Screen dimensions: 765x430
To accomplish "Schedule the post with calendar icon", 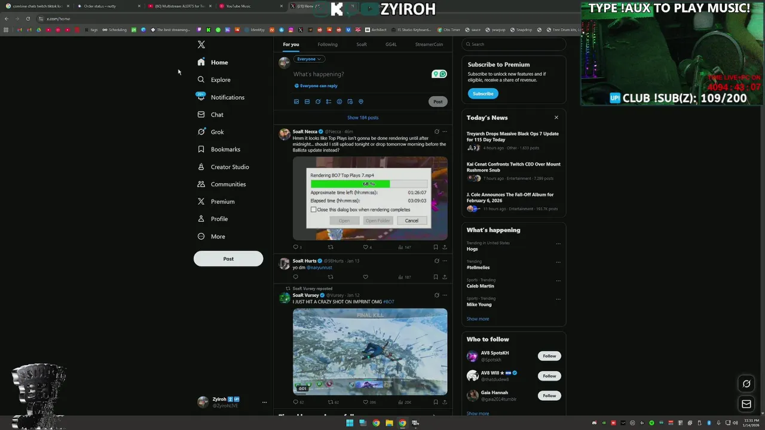I will (350, 102).
